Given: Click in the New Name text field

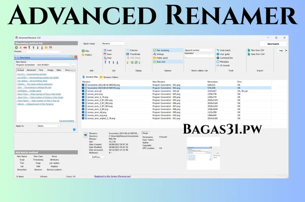Looking at the screenshot, I should click(x=42, y=65).
